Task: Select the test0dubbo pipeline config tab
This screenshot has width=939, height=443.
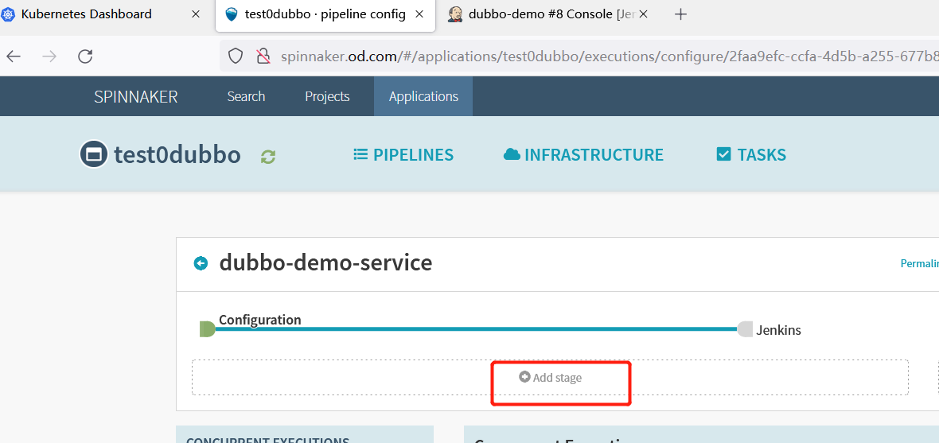Action: coord(325,14)
